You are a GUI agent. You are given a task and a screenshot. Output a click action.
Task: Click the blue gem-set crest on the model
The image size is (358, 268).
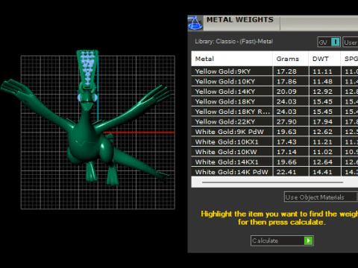tap(87, 67)
